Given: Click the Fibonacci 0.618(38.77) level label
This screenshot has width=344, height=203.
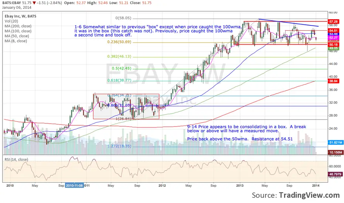Looking at the screenshot, I should [x=119, y=80].
